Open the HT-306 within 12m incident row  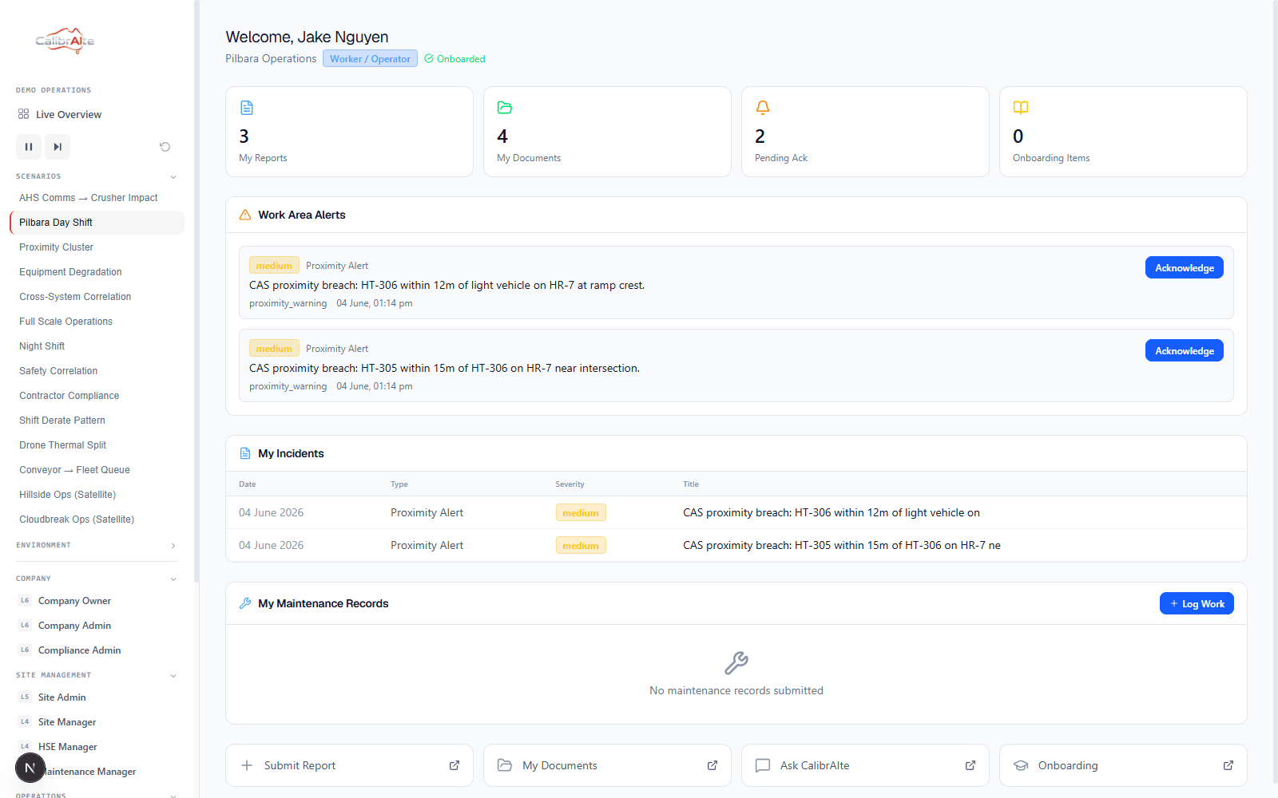click(x=736, y=512)
